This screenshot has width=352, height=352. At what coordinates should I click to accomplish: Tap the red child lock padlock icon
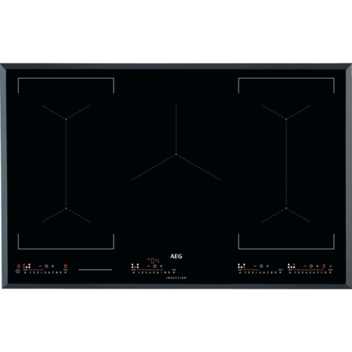click(x=18, y=266)
